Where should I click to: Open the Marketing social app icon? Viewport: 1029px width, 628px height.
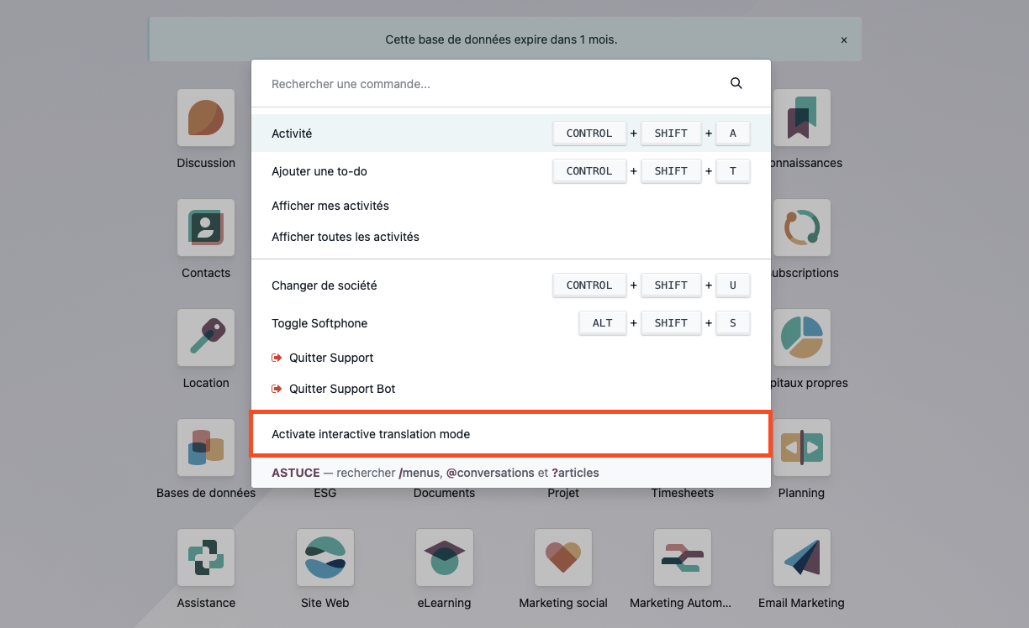tap(563, 557)
